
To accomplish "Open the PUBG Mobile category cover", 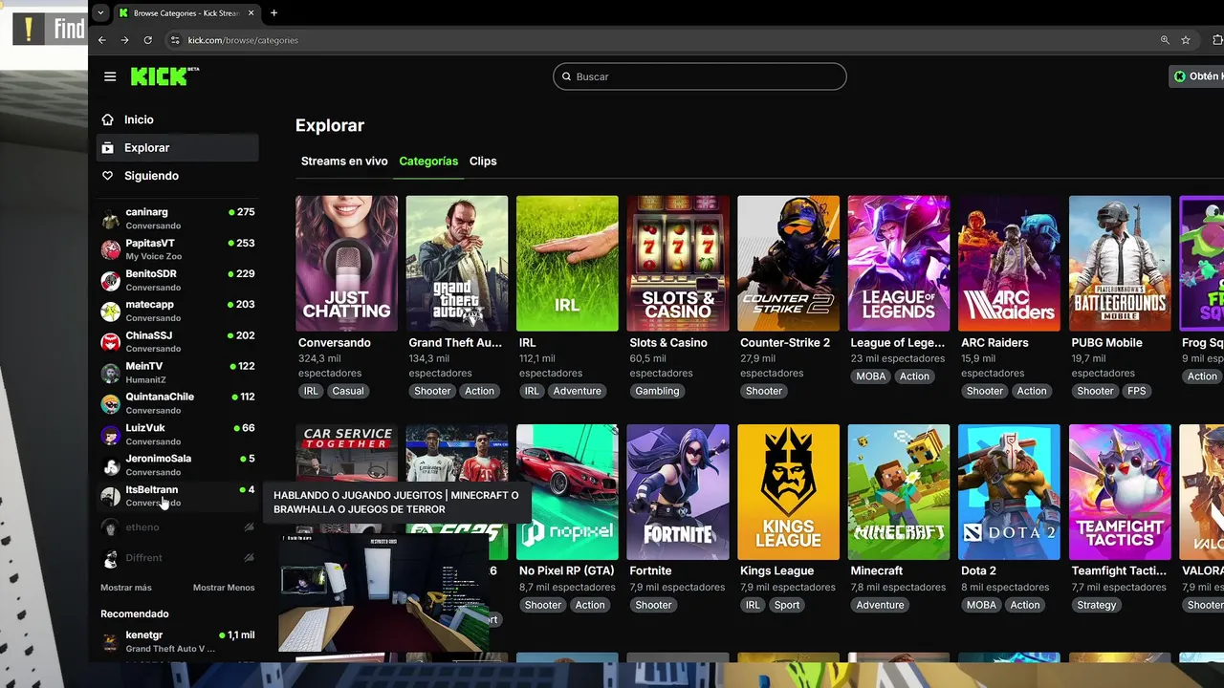I will [1120, 264].
